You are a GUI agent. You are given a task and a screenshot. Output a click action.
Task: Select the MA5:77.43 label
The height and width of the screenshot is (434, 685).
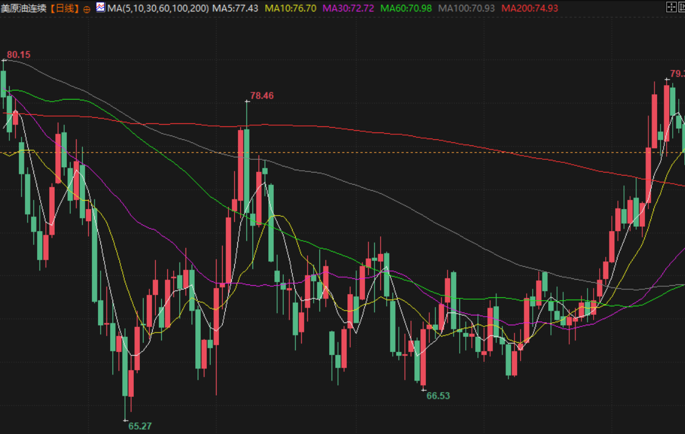pyautogui.click(x=235, y=8)
